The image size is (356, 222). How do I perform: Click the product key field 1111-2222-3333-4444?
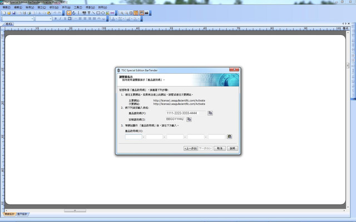[186, 113]
